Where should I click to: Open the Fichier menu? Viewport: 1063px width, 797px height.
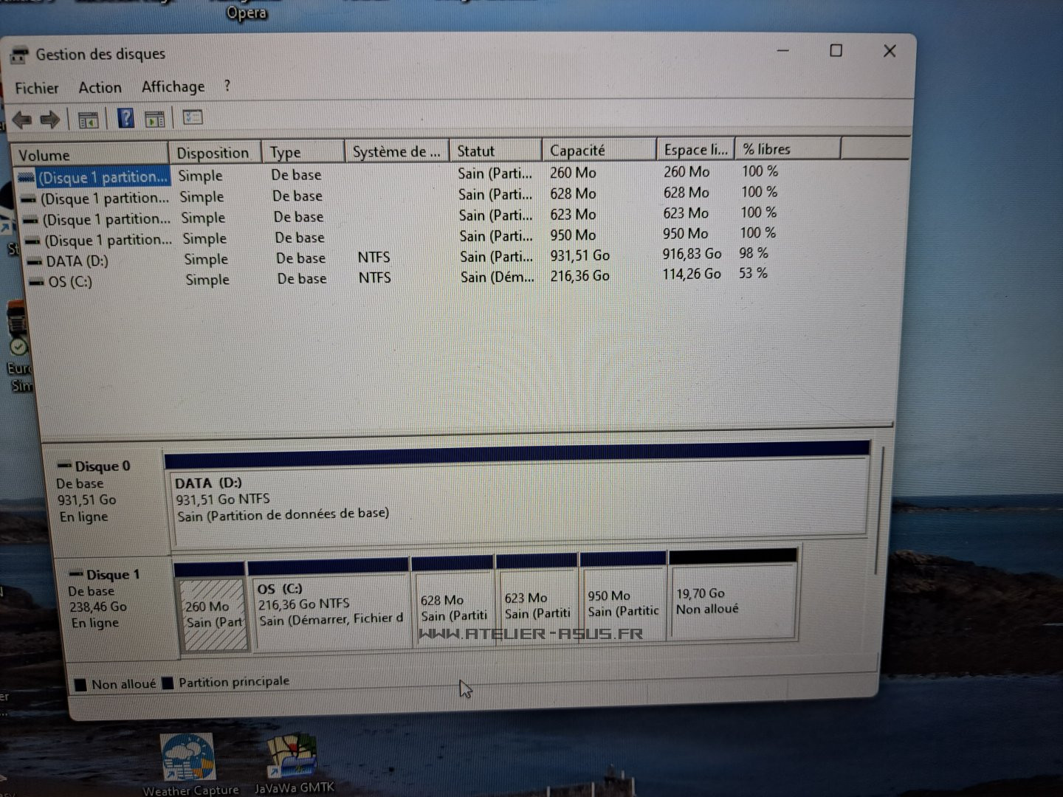tap(37, 88)
